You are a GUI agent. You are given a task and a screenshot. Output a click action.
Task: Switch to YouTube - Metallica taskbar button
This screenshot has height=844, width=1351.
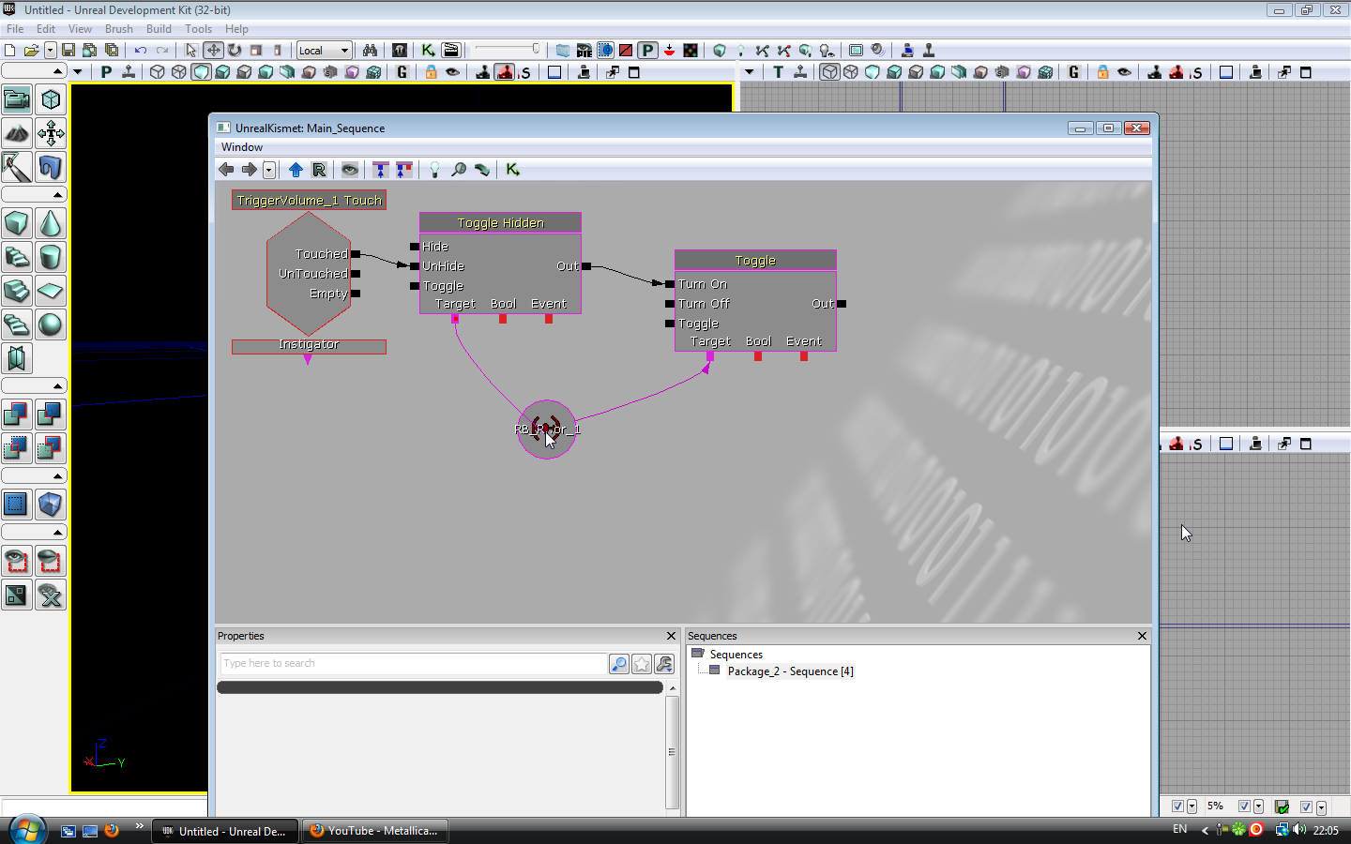[375, 831]
